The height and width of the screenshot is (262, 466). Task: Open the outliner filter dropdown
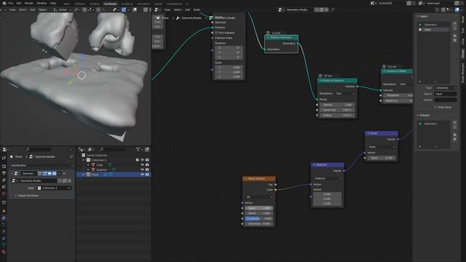click(139, 149)
